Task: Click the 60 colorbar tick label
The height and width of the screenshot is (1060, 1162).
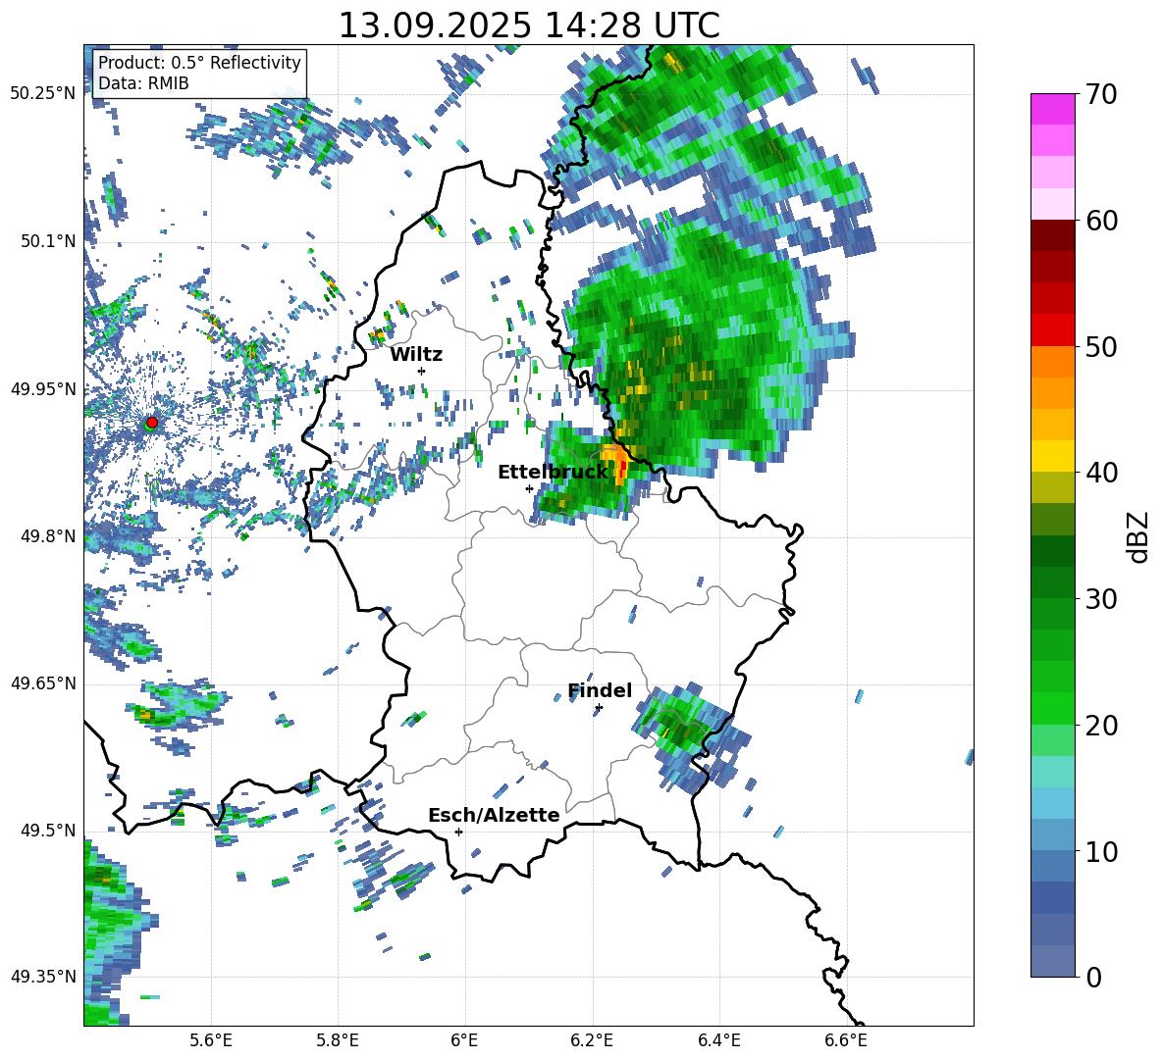Action: coord(1101,221)
